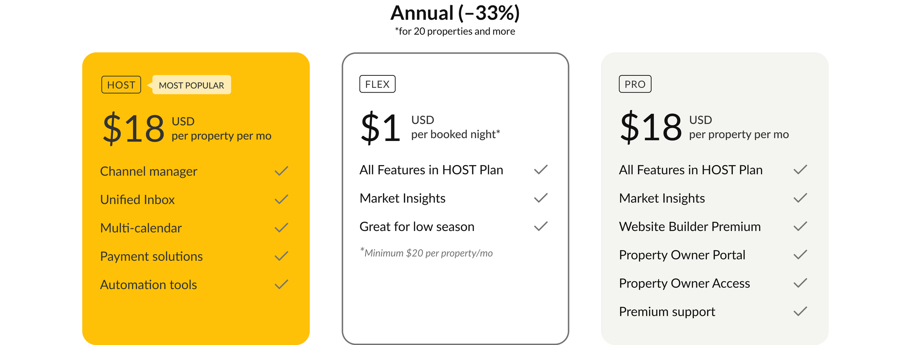Screen dimensions: 911x345
Task: Click the $1 per booked night price
Action: [x=430, y=128]
